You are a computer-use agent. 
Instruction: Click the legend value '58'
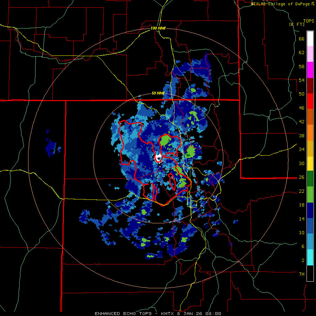click(x=302, y=66)
